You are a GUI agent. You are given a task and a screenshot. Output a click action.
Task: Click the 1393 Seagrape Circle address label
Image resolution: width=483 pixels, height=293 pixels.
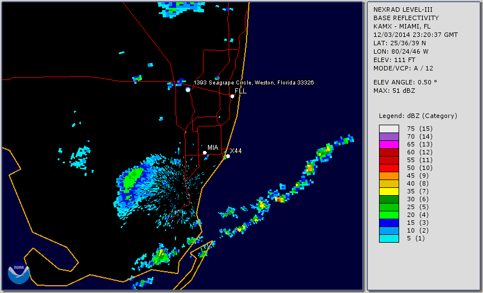253,83
